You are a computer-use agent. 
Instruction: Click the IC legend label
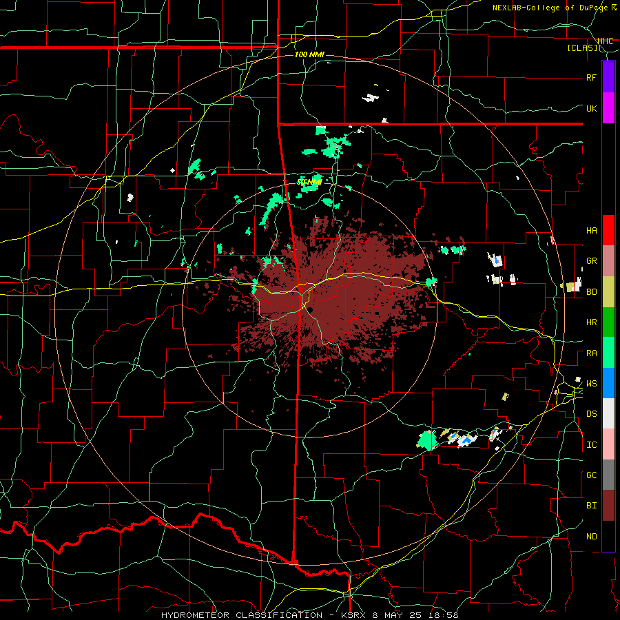pyautogui.click(x=592, y=445)
